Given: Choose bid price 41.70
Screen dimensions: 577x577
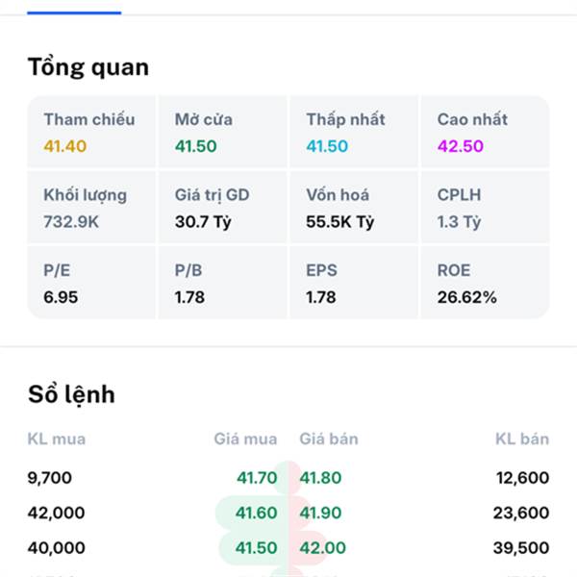Looking at the screenshot, I should [257, 478].
